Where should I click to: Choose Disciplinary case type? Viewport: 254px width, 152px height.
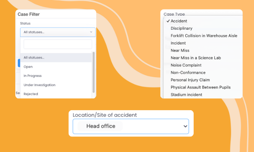coord(181,28)
